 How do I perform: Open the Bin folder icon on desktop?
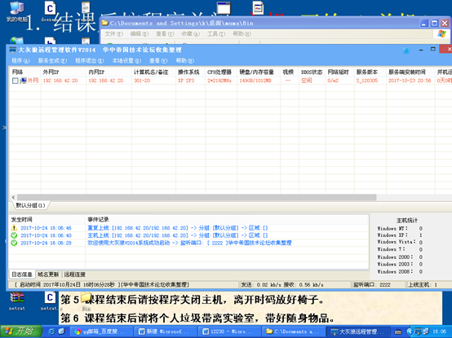[x=86, y=301]
